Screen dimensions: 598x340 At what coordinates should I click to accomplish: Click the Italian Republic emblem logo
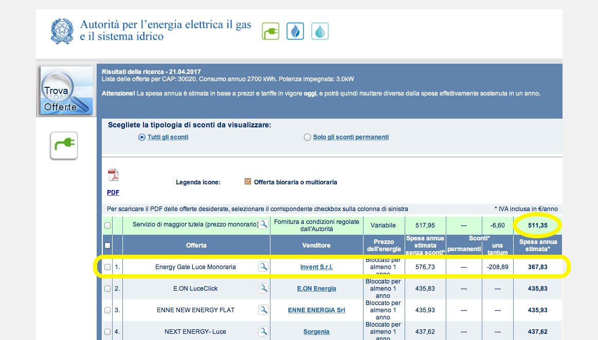62,31
